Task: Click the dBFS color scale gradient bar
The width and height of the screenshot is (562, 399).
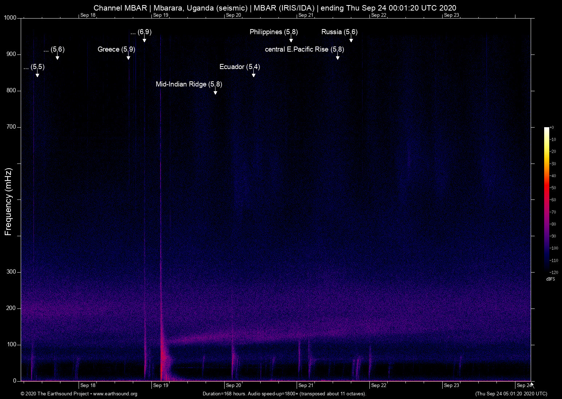Action: [547, 199]
